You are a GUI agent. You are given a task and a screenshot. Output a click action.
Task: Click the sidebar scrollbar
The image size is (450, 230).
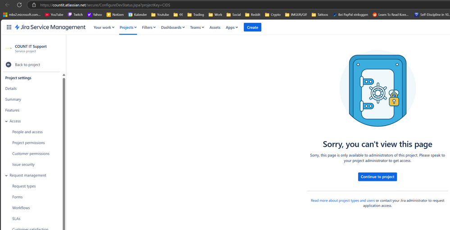click(x=64, y=154)
